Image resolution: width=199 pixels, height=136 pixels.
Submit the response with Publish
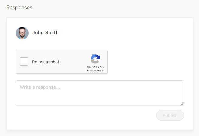coord(170,115)
